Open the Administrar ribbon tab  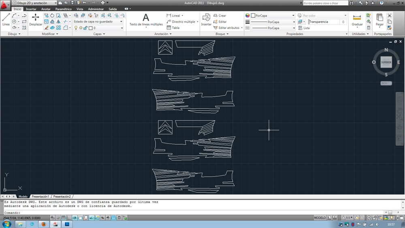[x=96, y=9]
